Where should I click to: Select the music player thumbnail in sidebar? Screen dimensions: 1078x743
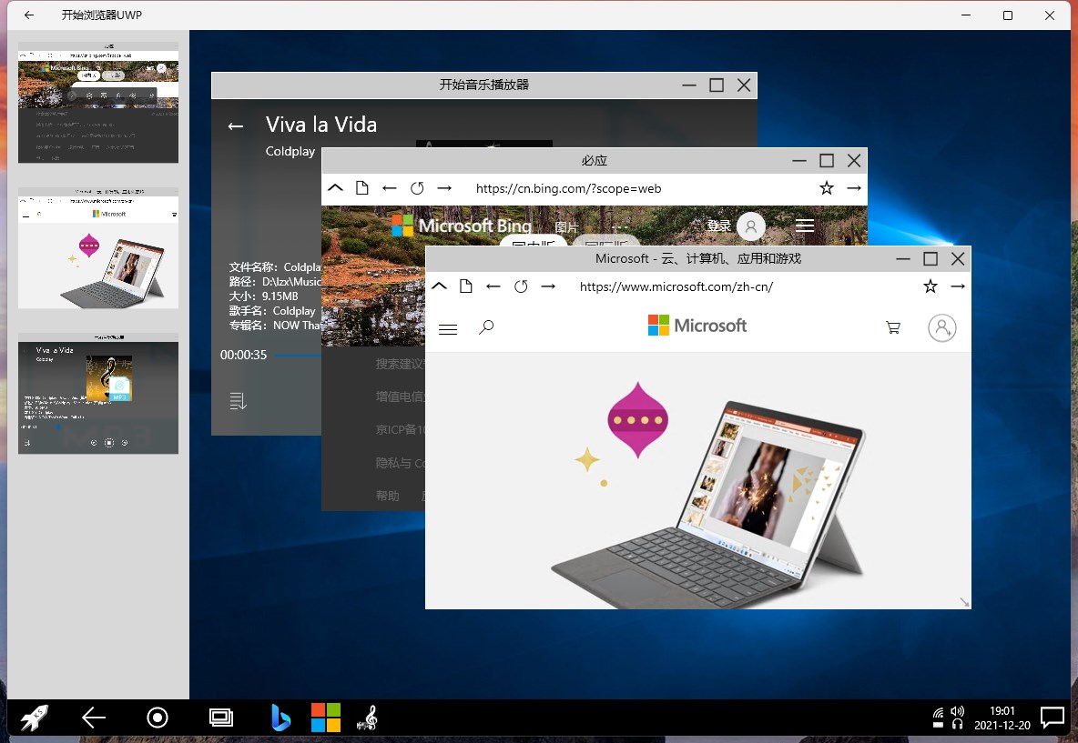pos(98,394)
